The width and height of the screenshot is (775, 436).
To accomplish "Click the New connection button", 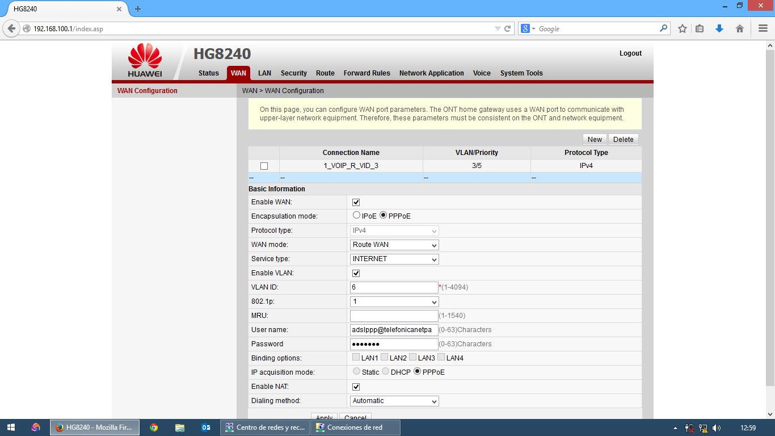I will (x=595, y=140).
